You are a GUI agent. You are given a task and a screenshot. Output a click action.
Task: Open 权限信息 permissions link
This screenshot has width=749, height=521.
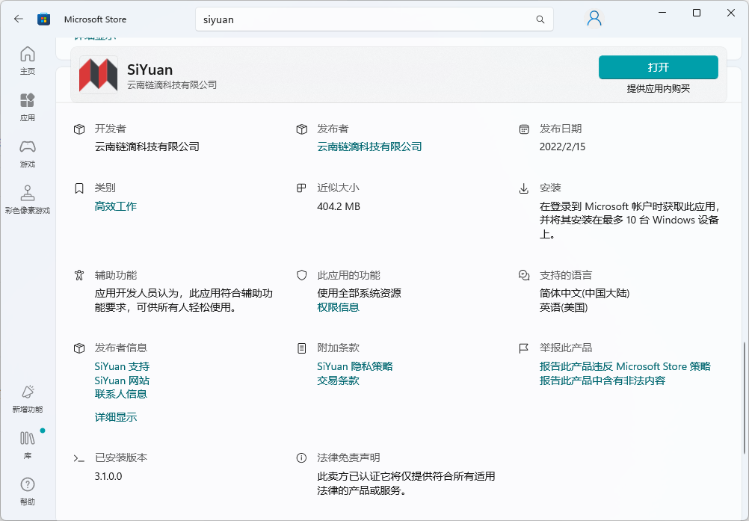coord(338,307)
